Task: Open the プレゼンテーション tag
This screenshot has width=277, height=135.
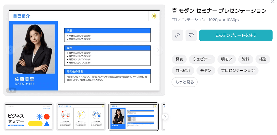Action: [x=238, y=70]
